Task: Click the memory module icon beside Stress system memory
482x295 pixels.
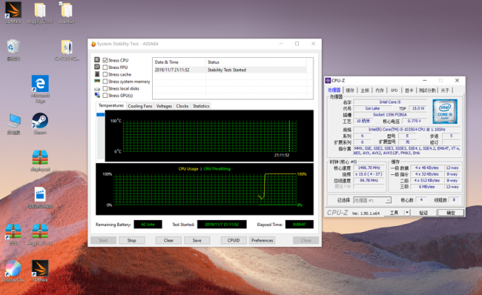Action: pyautogui.click(x=97, y=81)
